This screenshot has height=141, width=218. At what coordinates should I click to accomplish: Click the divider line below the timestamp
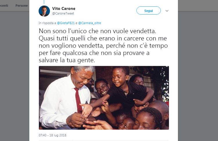[x=104, y=140]
